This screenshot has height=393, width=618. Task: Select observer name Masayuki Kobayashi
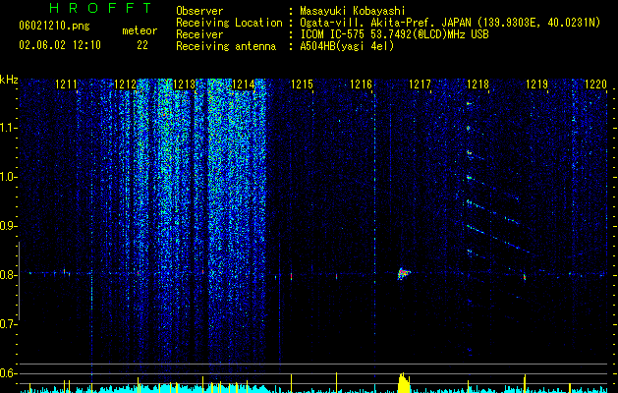click(353, 11)
